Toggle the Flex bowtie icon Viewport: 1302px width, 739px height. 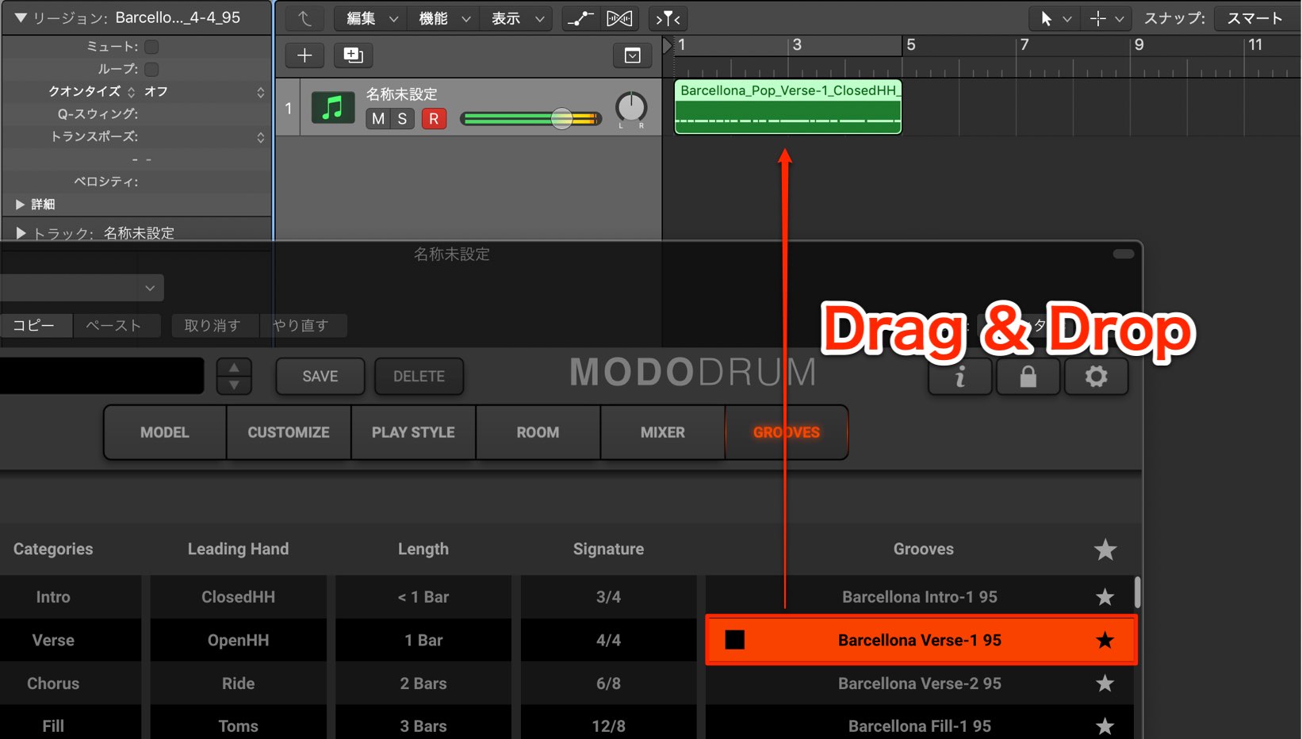[619, 18]
